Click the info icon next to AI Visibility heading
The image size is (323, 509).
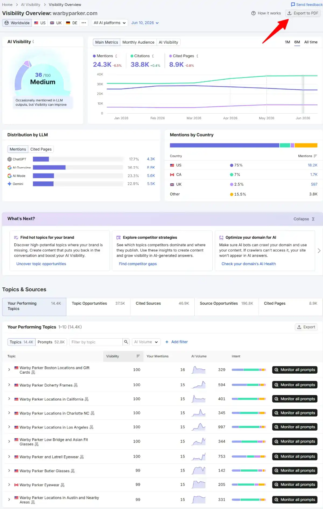tap(33, 42)
